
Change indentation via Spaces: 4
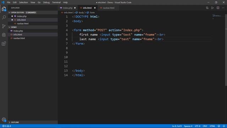(x=188, y=126)
